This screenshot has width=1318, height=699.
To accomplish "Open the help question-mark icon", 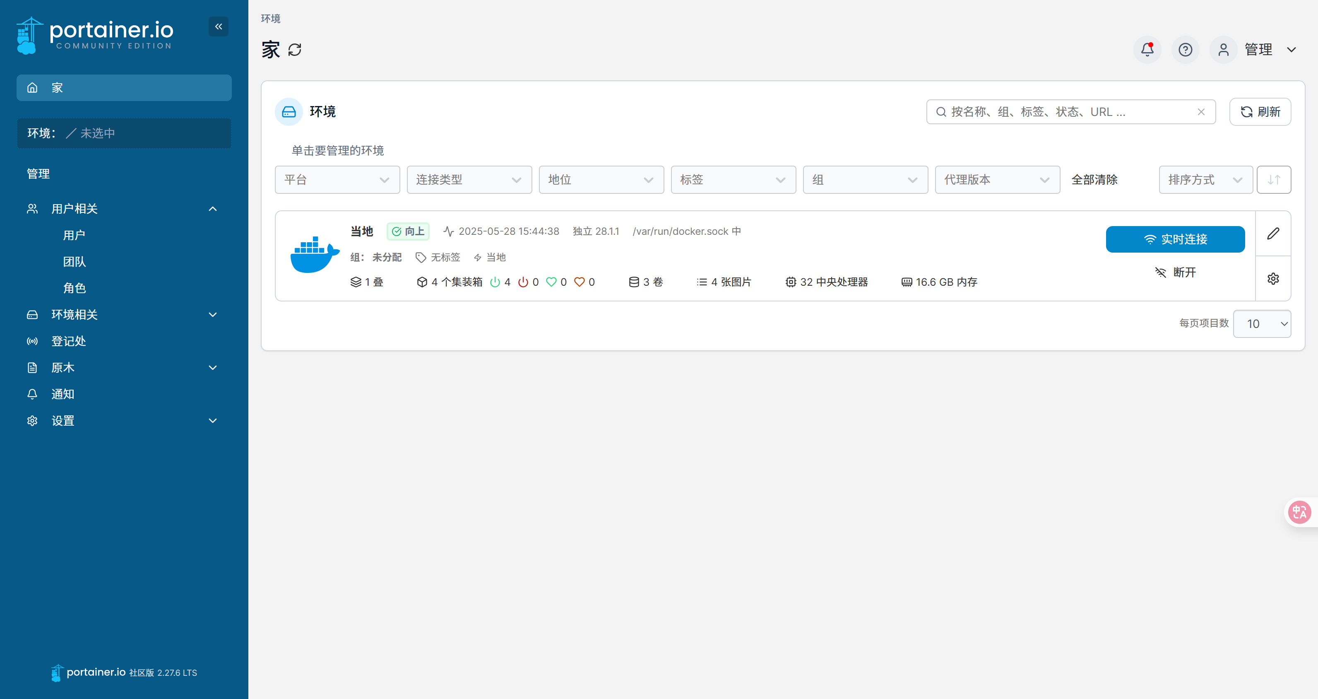I will 1185,50.
